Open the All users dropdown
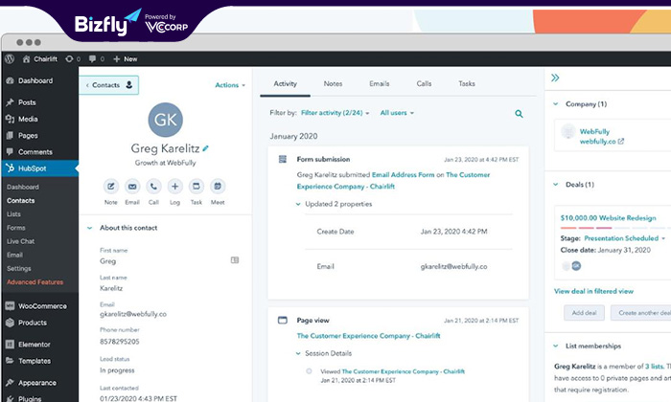Screen dimensions: 671x402 pyautogui.click(x=397, y=113)
